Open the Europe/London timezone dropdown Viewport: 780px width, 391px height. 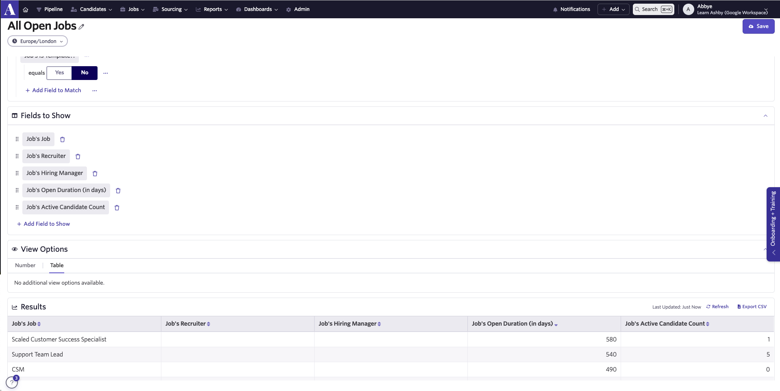37,41
